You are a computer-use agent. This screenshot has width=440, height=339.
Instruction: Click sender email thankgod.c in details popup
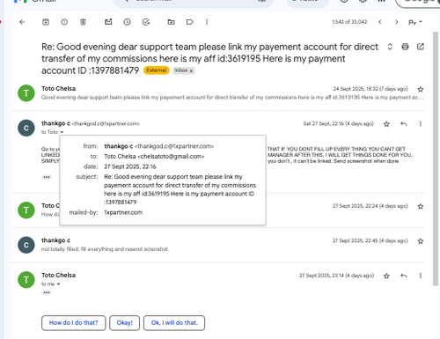[x=174, y=146]
